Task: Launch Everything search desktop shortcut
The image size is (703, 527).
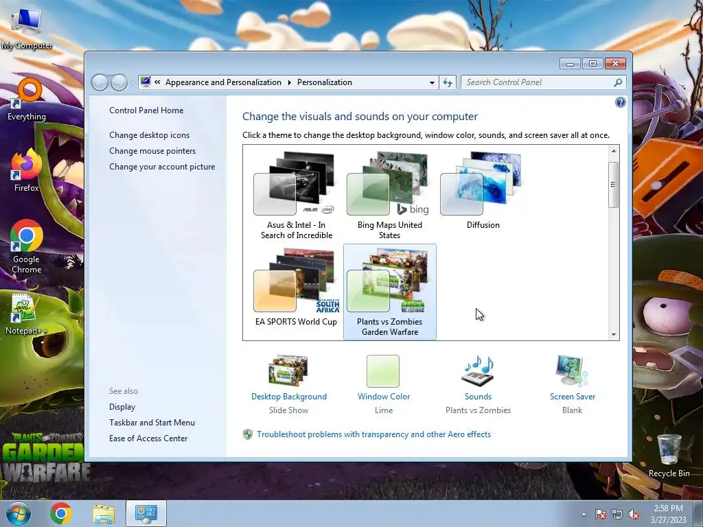Action: 27,99
